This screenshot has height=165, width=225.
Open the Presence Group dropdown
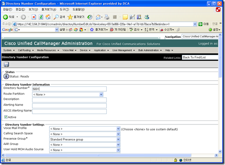click(85, 139)
